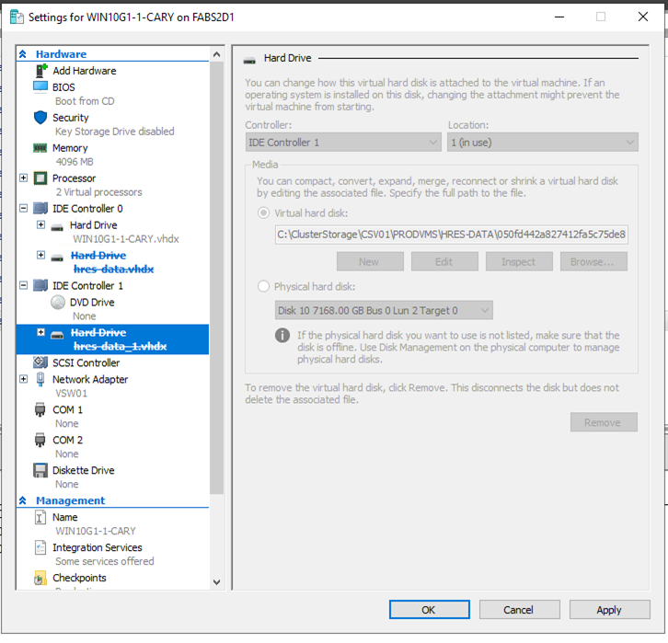Click the Add Hardware icon
Screen dimensions: 668x643
click(x=40, y=71)
